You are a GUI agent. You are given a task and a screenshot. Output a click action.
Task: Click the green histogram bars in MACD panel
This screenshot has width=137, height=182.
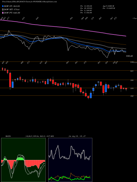tap(20, 159)
